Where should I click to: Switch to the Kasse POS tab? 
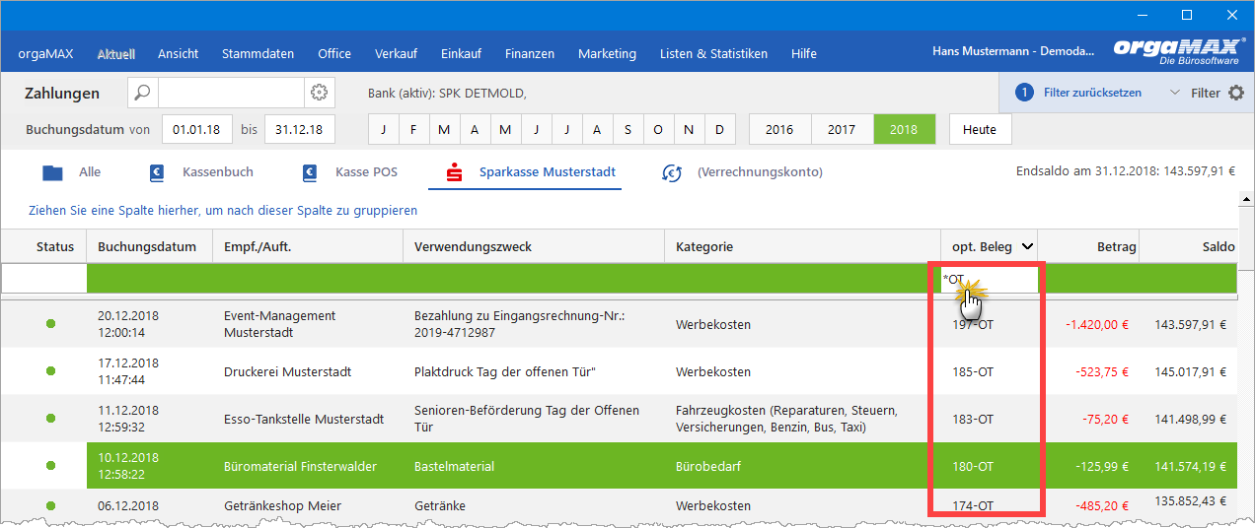pos(350,172)
